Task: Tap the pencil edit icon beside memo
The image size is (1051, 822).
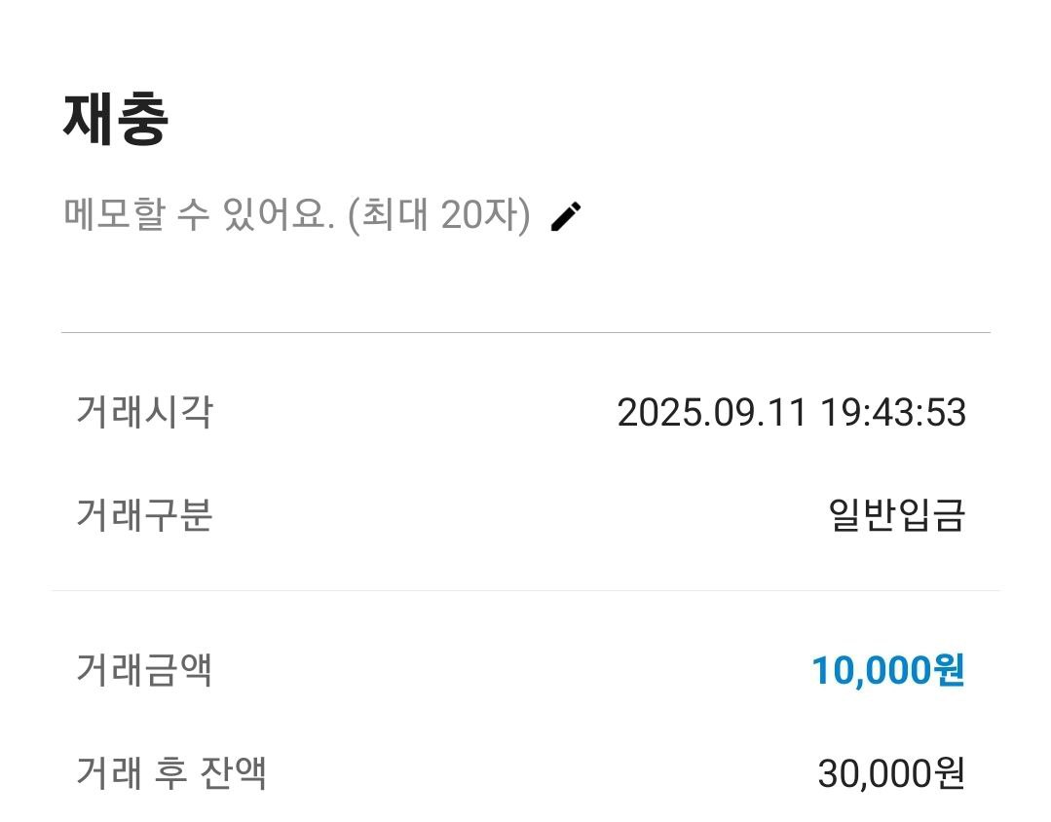Action: [566, 216]
